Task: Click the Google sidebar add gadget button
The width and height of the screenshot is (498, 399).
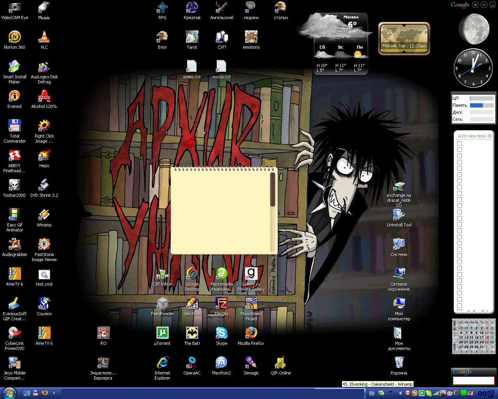Action: [x=475, y=5]
